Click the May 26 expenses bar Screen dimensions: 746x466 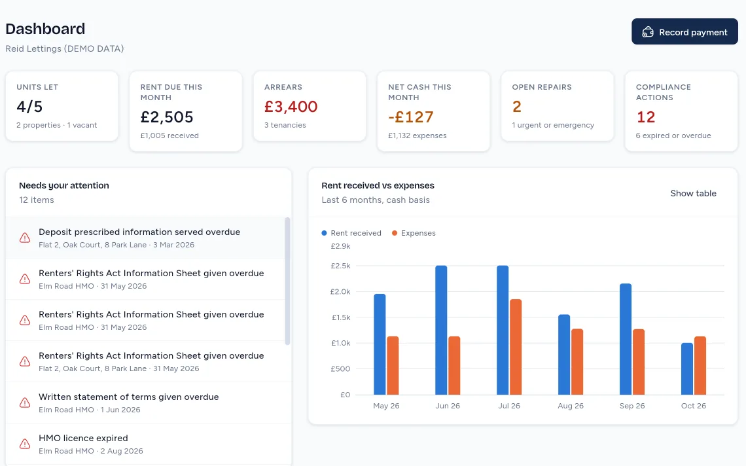point(393,366)
